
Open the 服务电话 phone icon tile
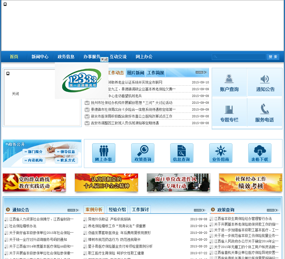[x=265, y=112]
